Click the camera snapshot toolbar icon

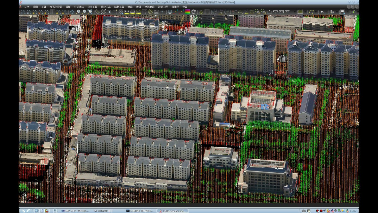[353, 12]
